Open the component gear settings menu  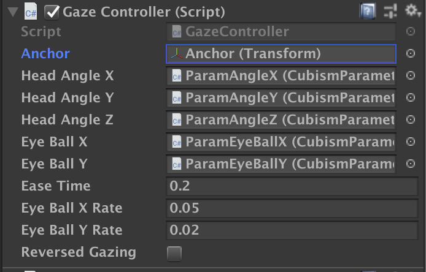pos(412,10)
